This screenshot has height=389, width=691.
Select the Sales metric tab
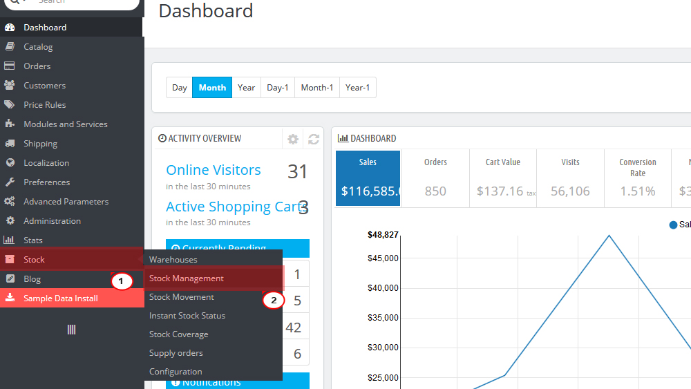pyautogui.click(x=368, y=178)
